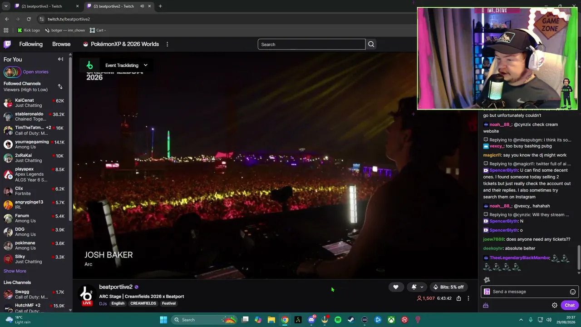581x327 pixels.
Task: Share the beatportlive2 stream
Action: coord(458,298)
